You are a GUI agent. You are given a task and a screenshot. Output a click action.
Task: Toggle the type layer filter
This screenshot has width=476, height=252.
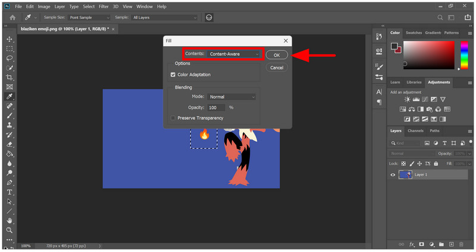tap(444, 143)
